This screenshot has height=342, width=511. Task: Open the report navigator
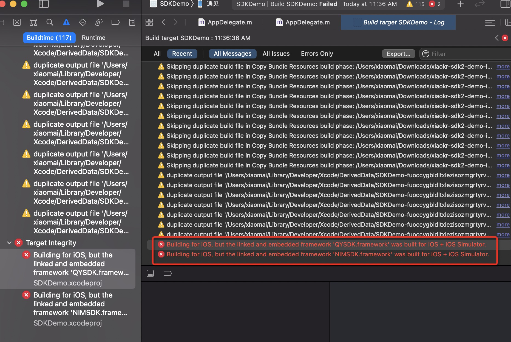click(x=132, y=22)
